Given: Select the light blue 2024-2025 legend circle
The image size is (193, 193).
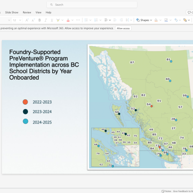Looking at the screenshot, I should click(x=26, y=121).
